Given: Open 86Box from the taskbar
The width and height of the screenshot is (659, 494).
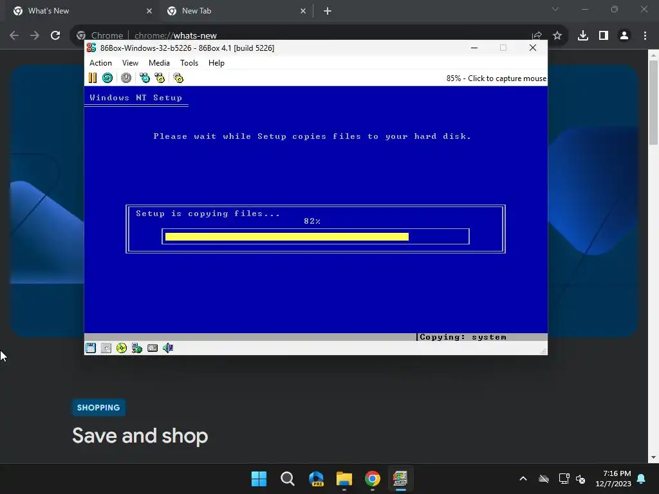Looking at the screenshot, I should pos(400,479).
